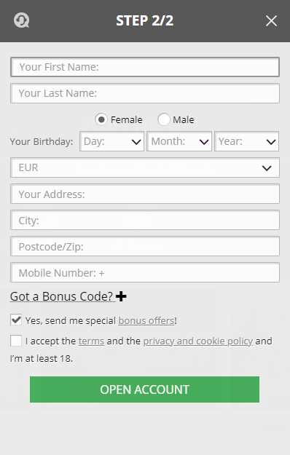Tick the accept terms checkbox

click(16, 341)
